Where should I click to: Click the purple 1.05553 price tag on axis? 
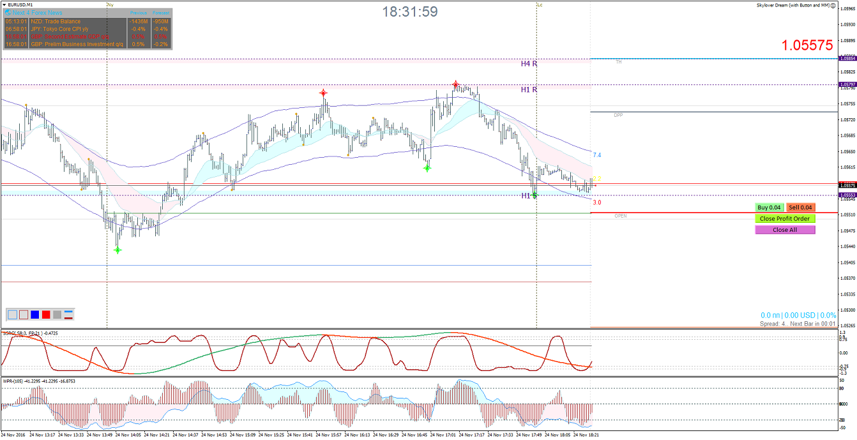(x=847, y=195)
